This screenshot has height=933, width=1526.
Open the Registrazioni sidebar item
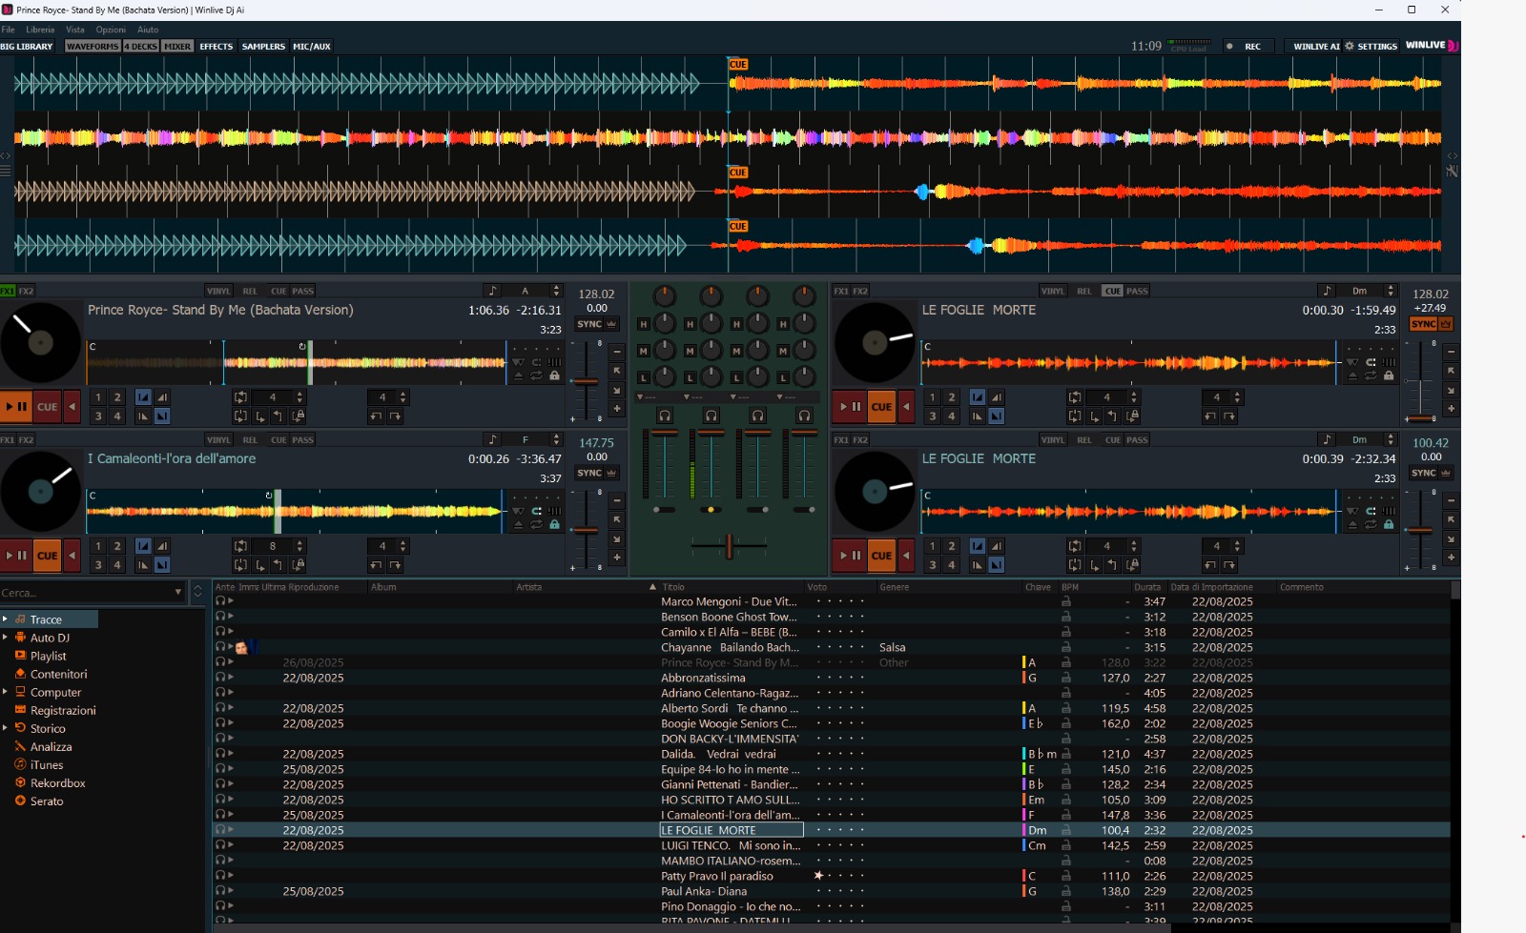point(63,711)
